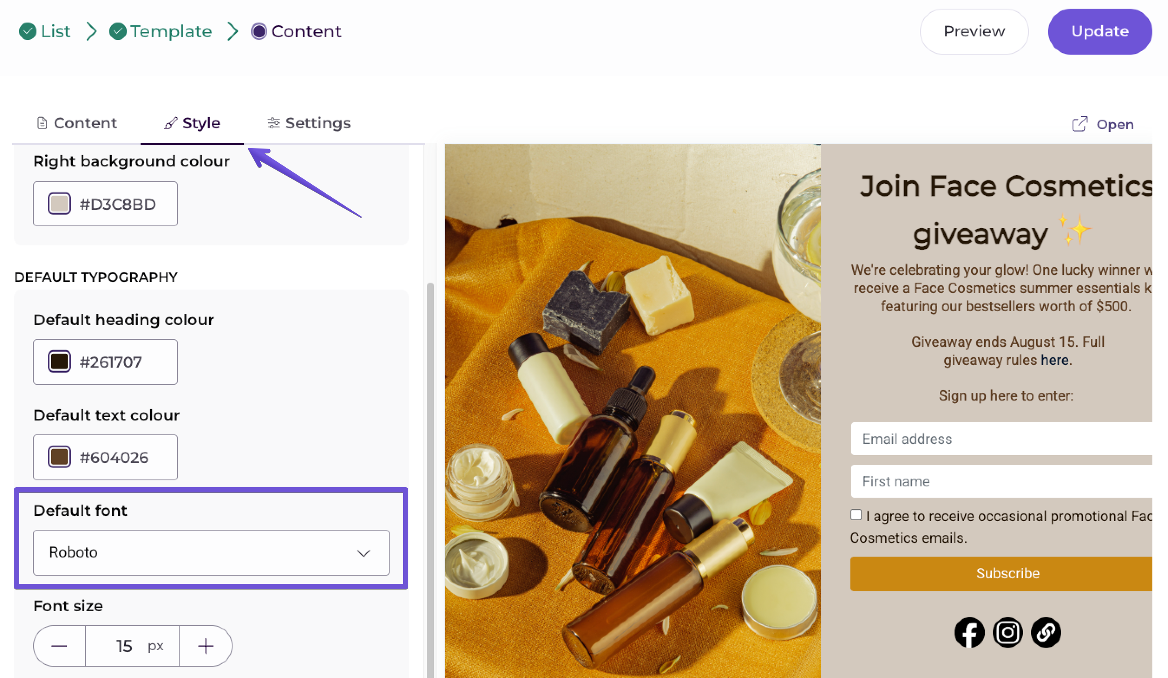Open the Right background colour swatch #D3C8BD

[59, 204]
